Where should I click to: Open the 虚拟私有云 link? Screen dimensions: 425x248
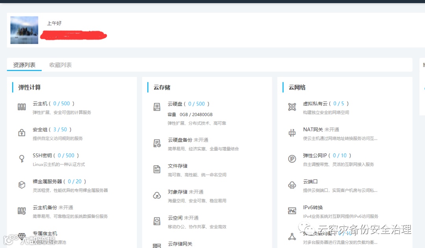(315, 104)
